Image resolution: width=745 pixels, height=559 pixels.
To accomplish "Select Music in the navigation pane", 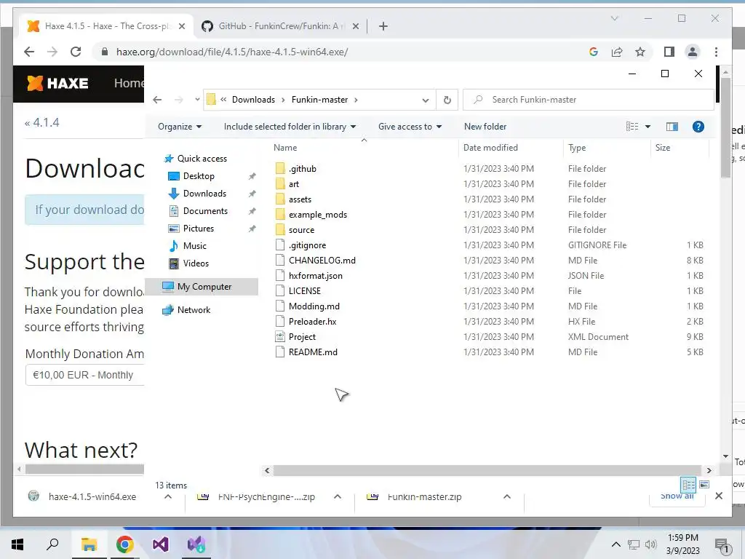I will [194, 246].
